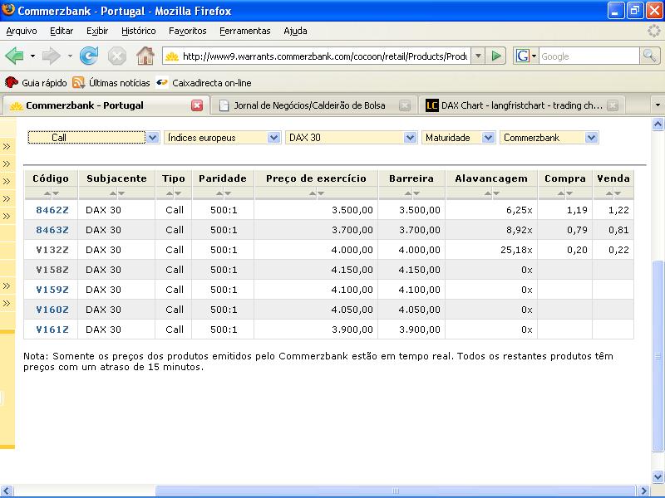665x498 pixels.
Task: Open the Home page button
Action: point(145,56)
